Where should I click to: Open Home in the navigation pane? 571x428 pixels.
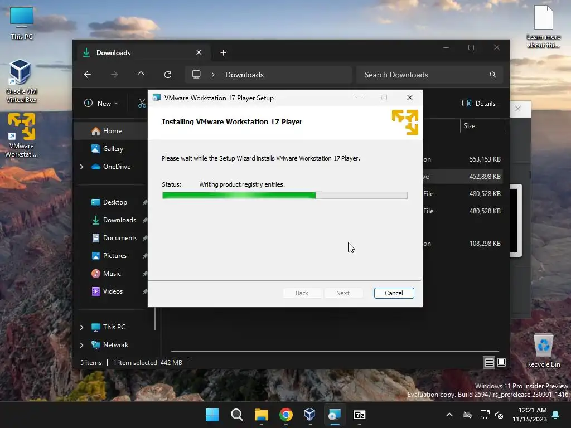[x=111, y=131]
